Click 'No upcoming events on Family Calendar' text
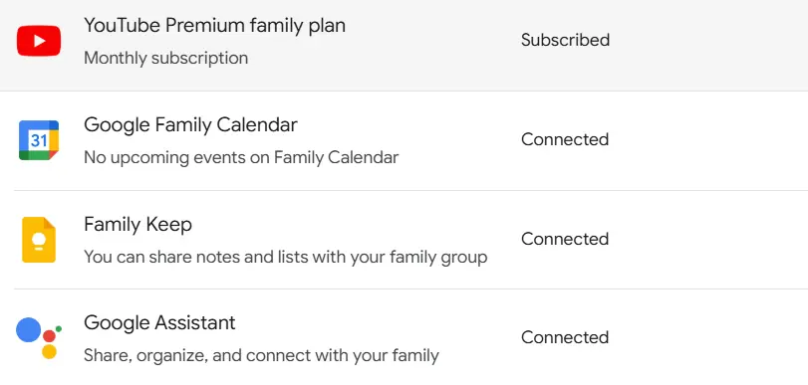The height and width of the screenshot is (385, 808). coord(241,157)
